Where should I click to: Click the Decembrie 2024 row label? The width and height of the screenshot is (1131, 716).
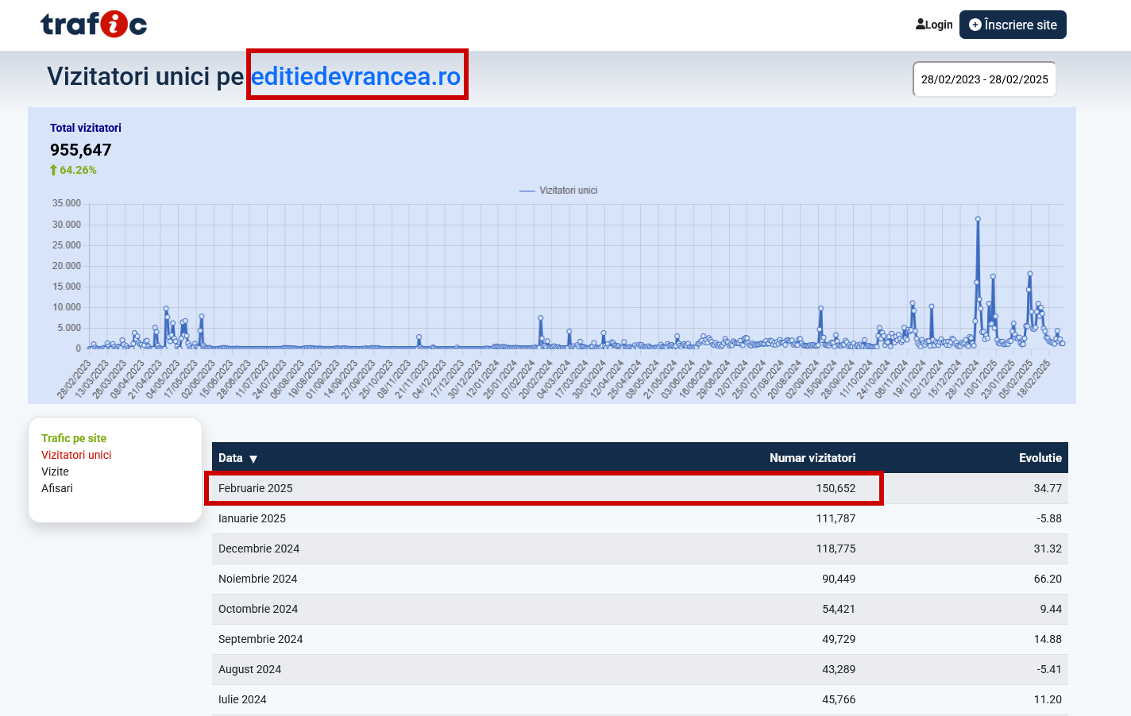[259, 549]
